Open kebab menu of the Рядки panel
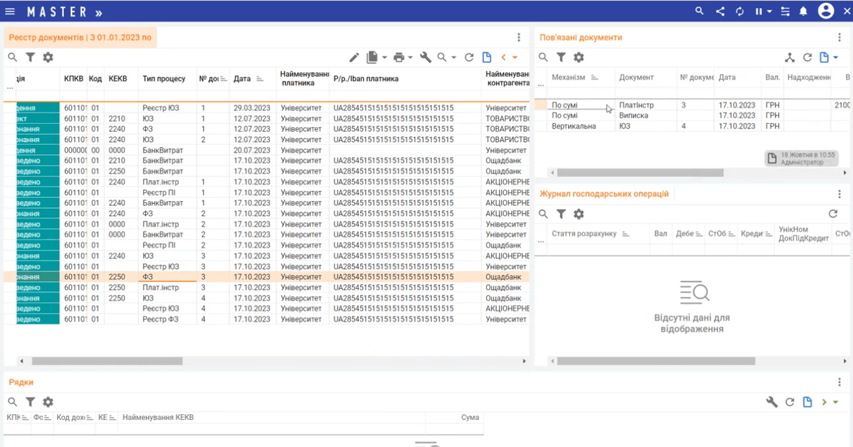 (x=839, y=382)
